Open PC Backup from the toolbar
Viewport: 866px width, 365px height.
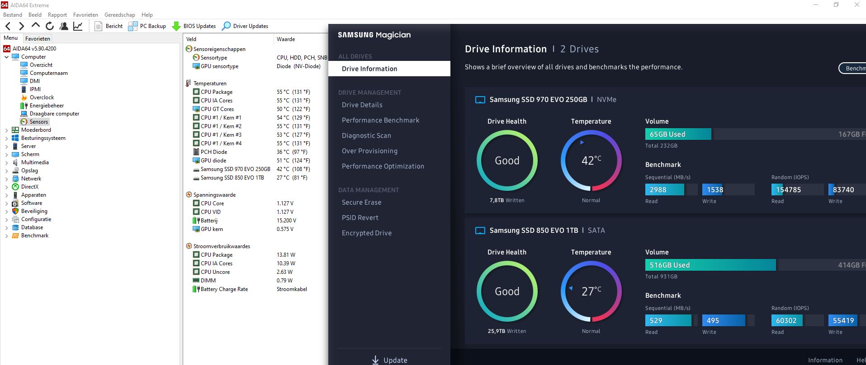[133, 26]
